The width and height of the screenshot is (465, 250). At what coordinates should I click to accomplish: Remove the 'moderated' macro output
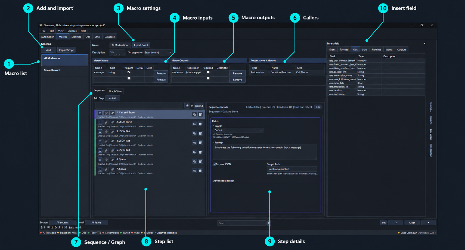point(237,73)
